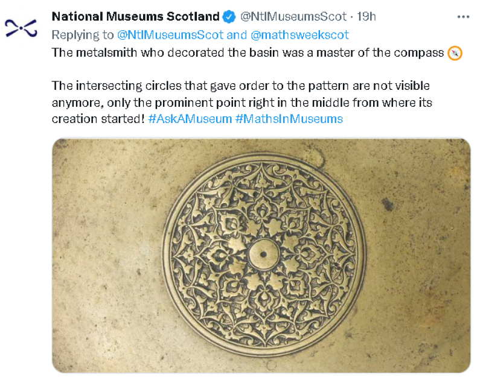Open the National Museums Scotland profile avatar
Screen dimensions: 483x383
(21, 28)
